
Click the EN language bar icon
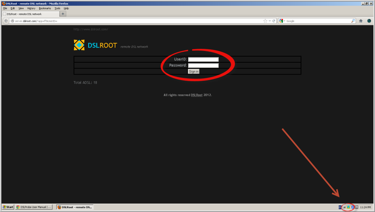point(340,207)
